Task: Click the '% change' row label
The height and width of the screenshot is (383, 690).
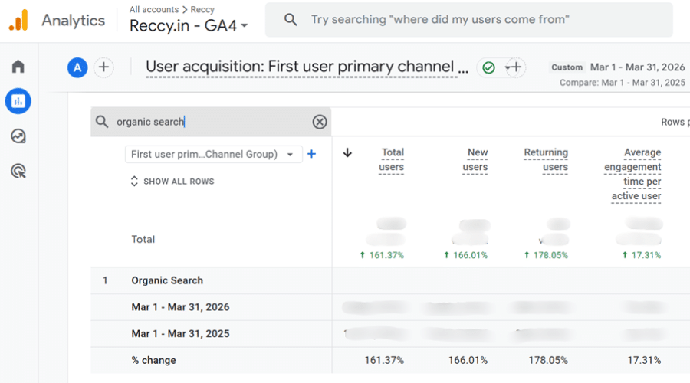Action: coord(153,360)
